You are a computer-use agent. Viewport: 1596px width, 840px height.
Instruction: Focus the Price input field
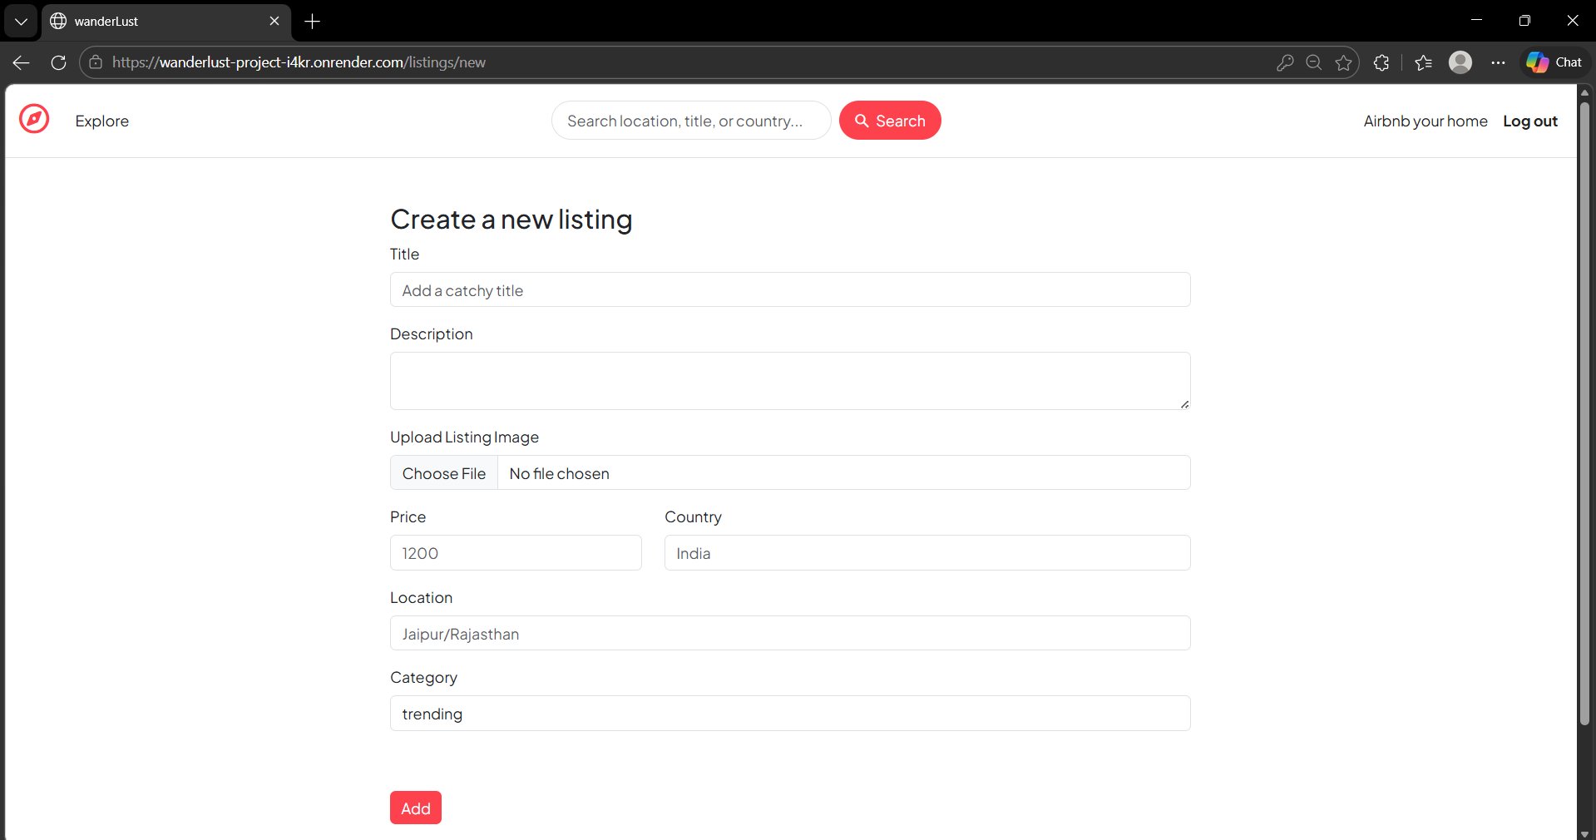[516, 553]
